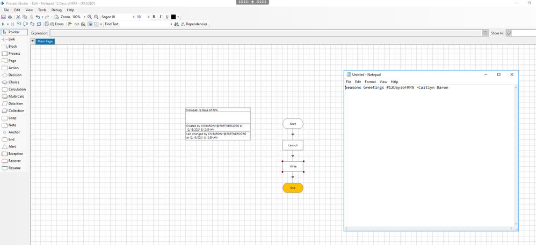536x245 pixels.
Task: Open the font size 10 dropdown
Action: point(148,17)
